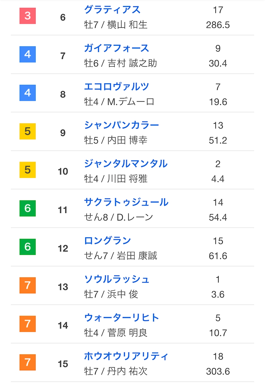Tap green frame 6 badge beside ロングラン

click(27, 247)
